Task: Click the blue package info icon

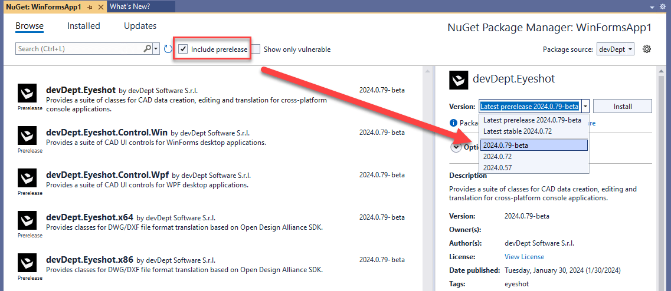Action: pos(453,123)
